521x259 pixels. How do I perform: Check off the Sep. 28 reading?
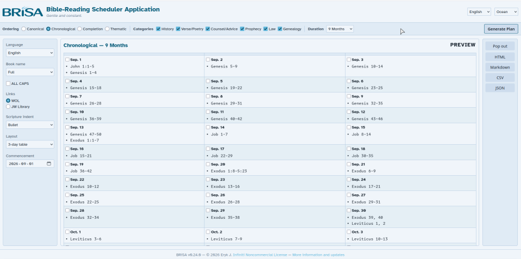[67, 211]
